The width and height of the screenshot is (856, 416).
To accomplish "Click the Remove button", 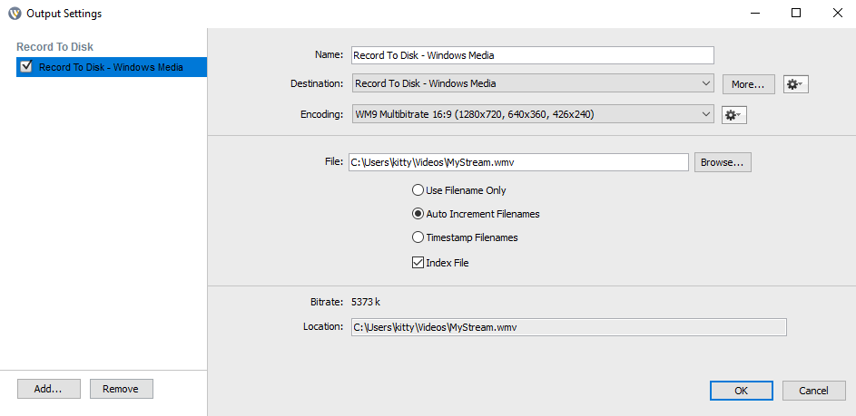I will pos(122,389).
